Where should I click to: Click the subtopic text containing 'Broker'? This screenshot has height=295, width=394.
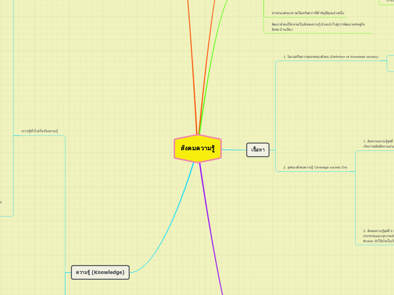click(x=378, y=236)
